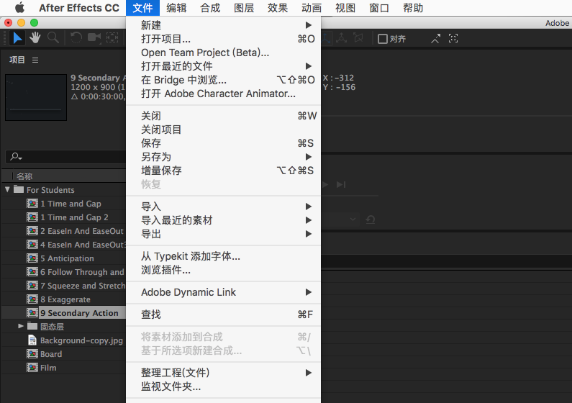Select the Rotation tool
572x403 pixels.
click(76, 37)
